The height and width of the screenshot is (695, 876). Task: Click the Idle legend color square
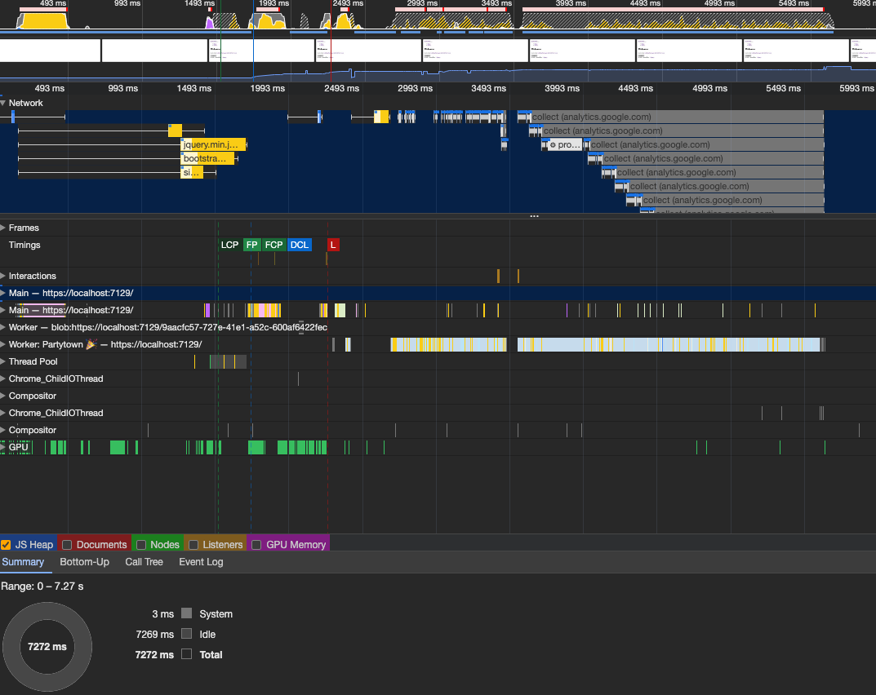click(186, 634)
